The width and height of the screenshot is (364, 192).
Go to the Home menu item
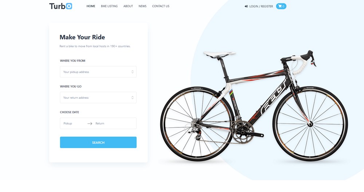[x=91, y=6]
